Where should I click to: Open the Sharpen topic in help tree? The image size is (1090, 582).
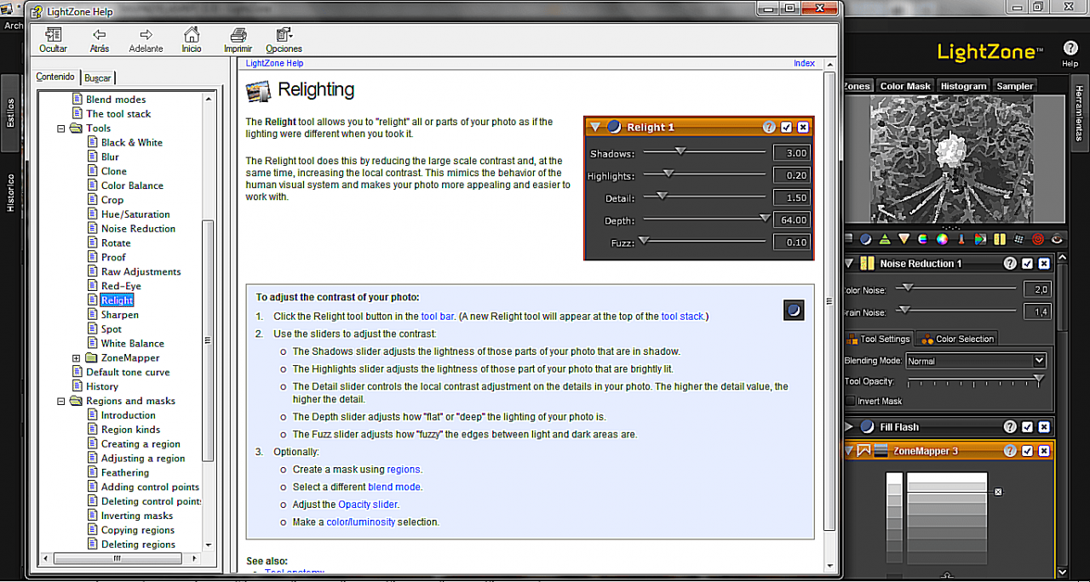(x=119, y=315)
